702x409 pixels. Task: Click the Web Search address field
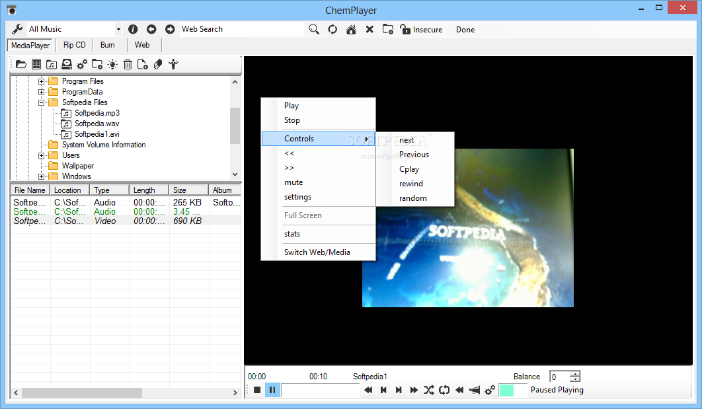tap(242, 29)
